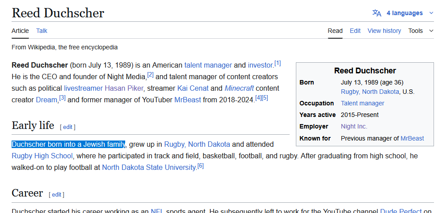Follow the investor link
Image resolution: width=438 pixels, height=213 pixels.
260,65
